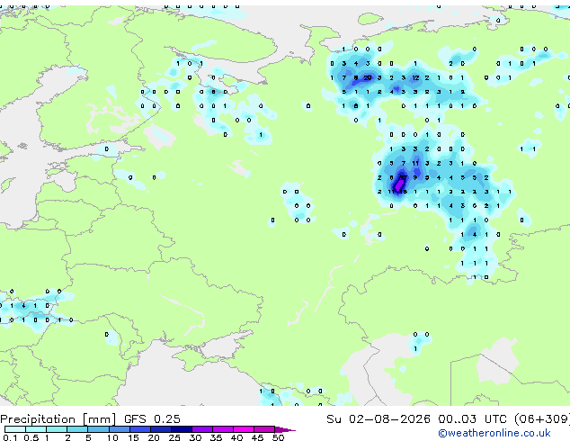Select the 5–10 mm legend color swatch

click(98, 429)
